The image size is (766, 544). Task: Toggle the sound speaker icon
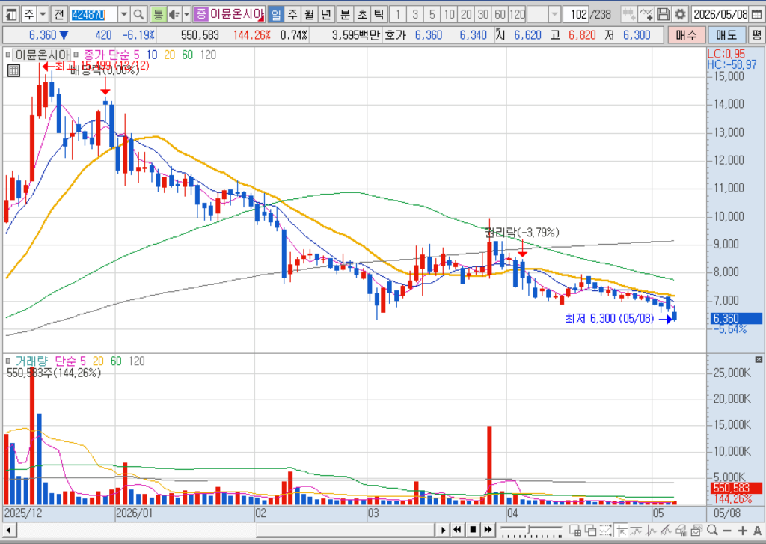click(174, 15)
